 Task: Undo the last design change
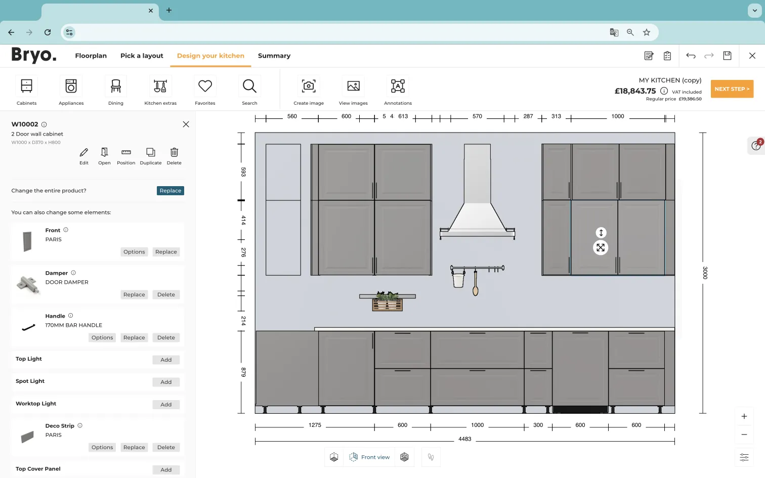click(691, 56)
